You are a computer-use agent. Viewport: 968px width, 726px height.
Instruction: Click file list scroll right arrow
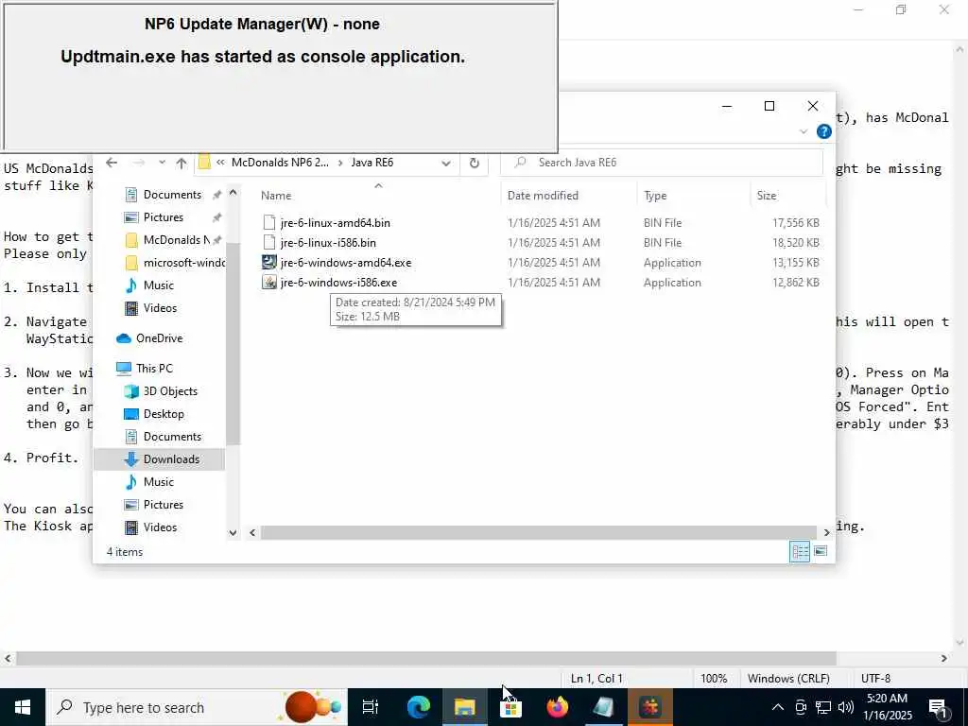point(826,532)
